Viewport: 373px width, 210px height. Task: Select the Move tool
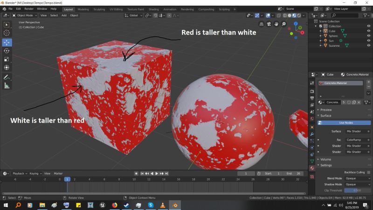tap(7, 42)
